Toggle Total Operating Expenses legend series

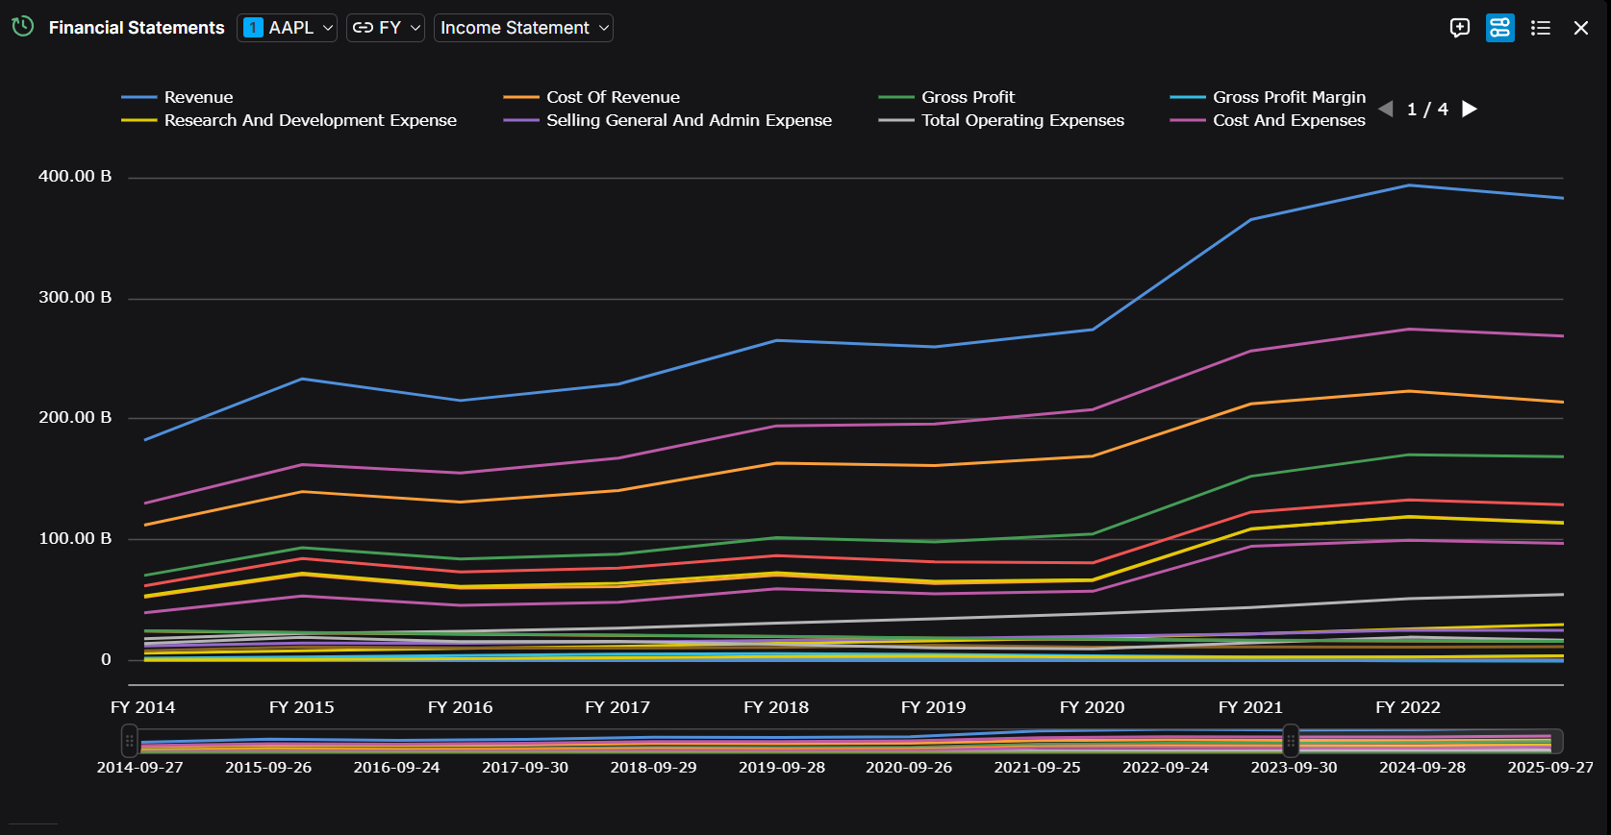(1001, 120)
